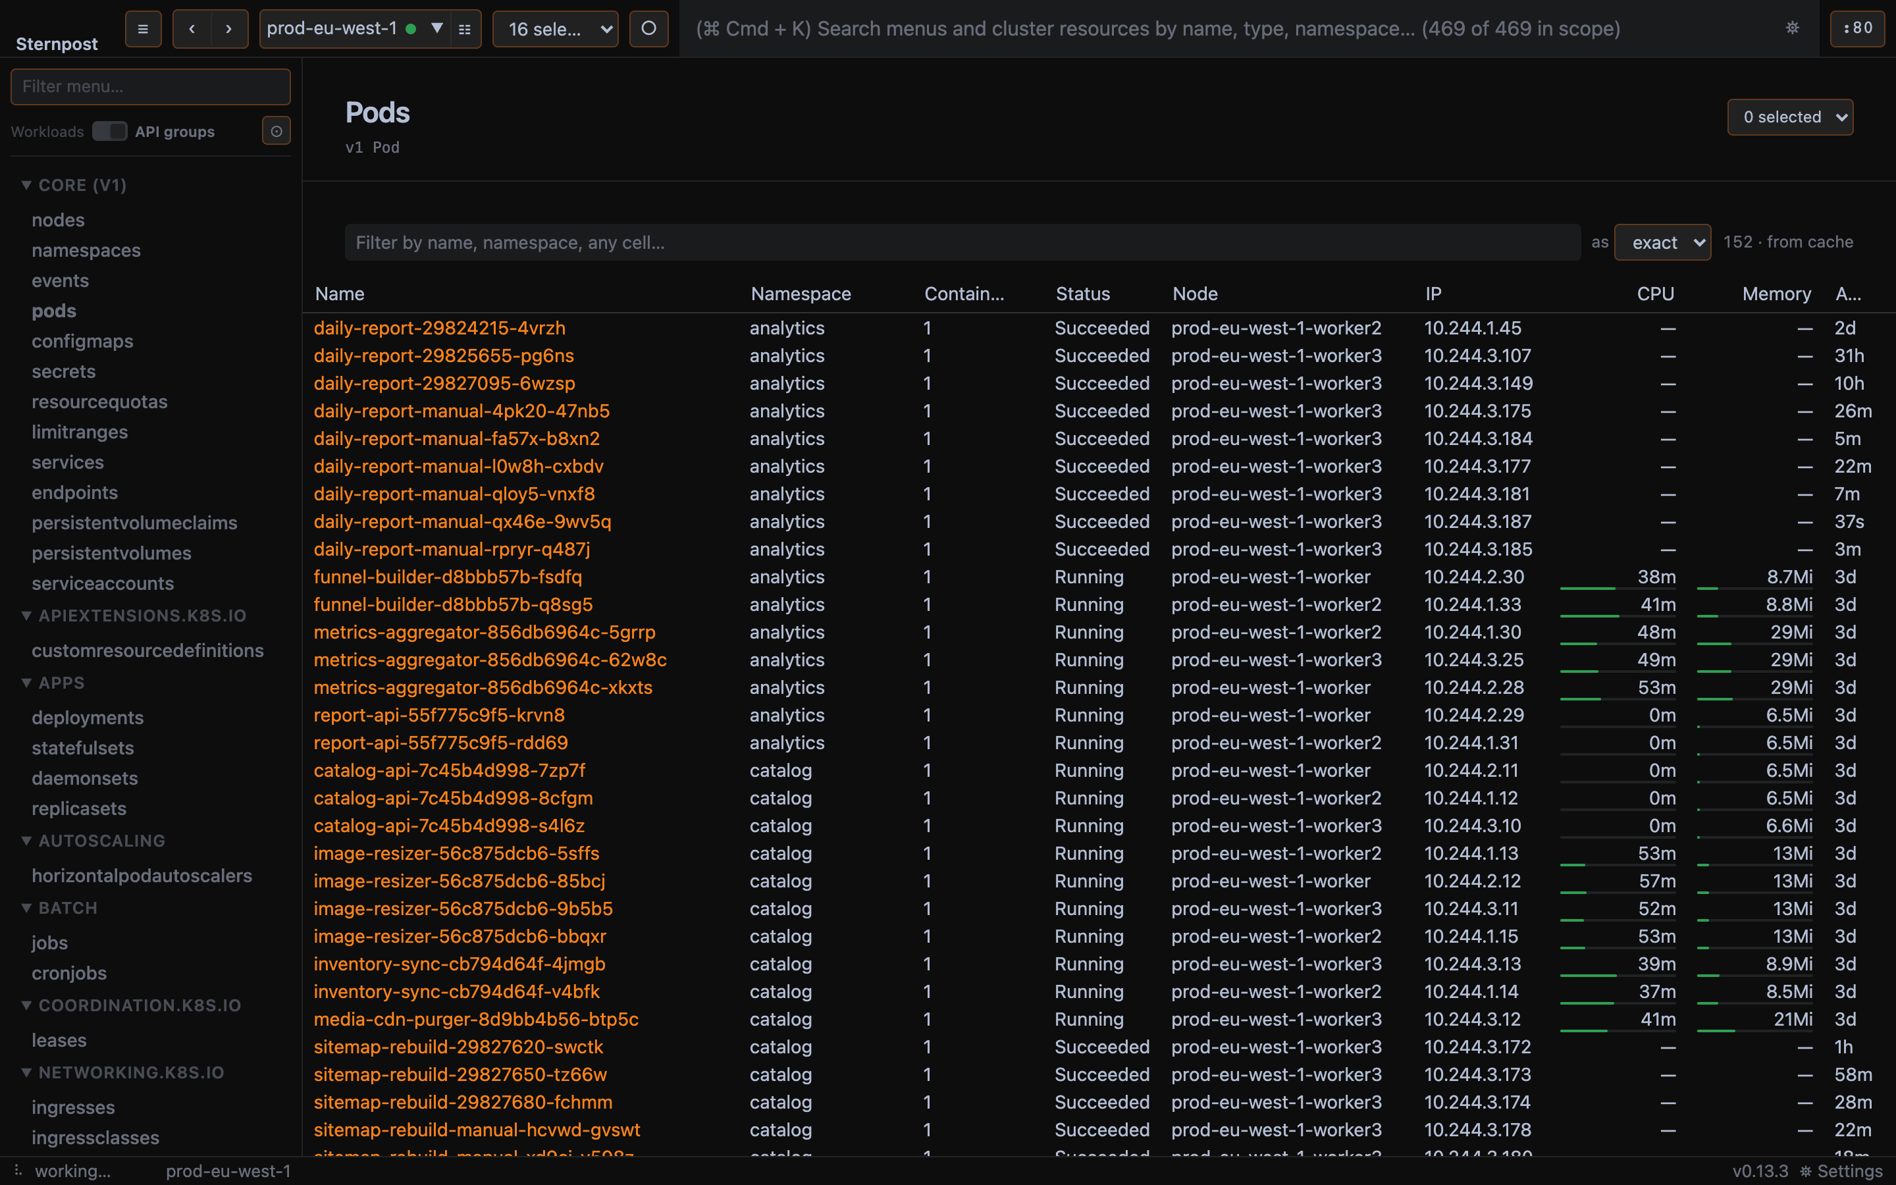Go back with the left chevron
Image resolution: width=1896 pixels, height=1185 pixels.
(x=192, y=29)
